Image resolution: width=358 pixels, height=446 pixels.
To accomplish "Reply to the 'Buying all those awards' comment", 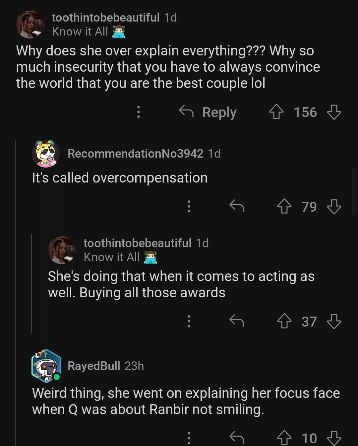I will click(237, 321).
